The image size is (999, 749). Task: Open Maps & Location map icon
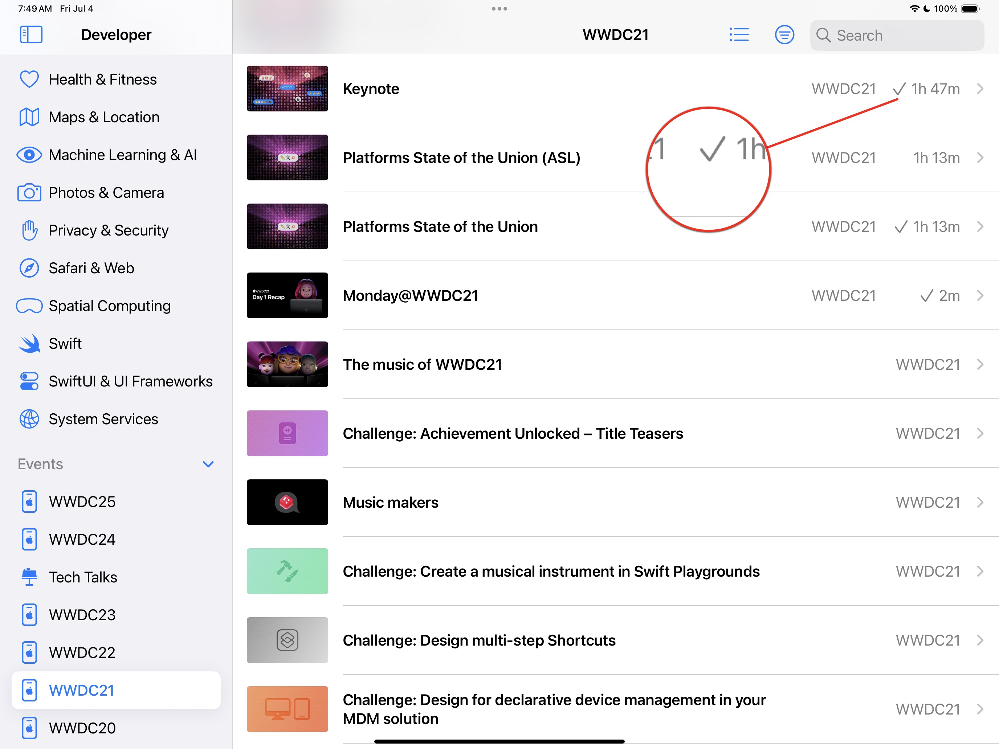[x=29, y=117]
